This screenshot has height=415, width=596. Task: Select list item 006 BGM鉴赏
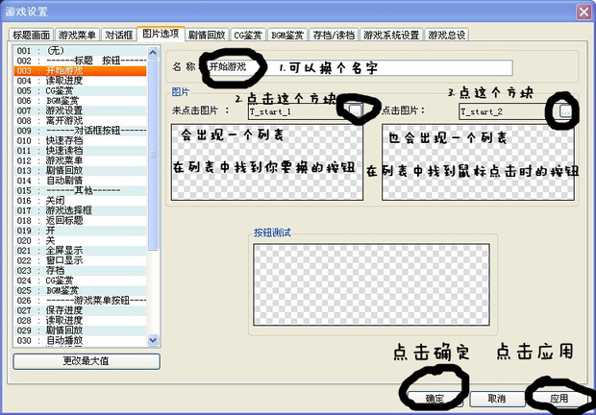[80, 101]
